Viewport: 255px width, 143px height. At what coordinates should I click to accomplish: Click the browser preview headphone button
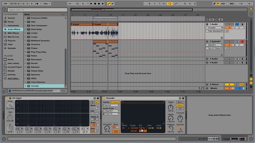pyautogui.click(x=10, y=91)
